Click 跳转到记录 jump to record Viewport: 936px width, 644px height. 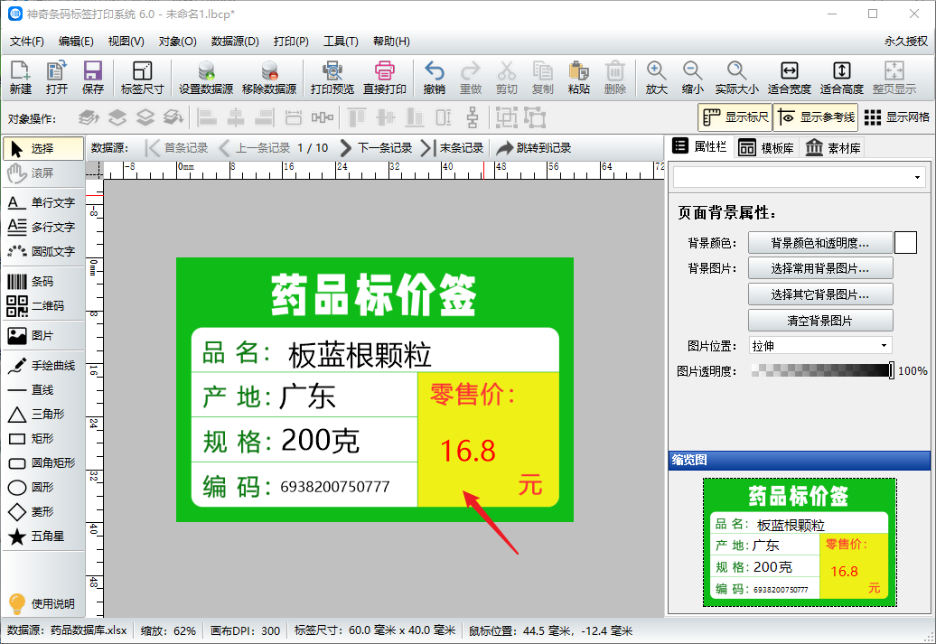coord(534,148)
